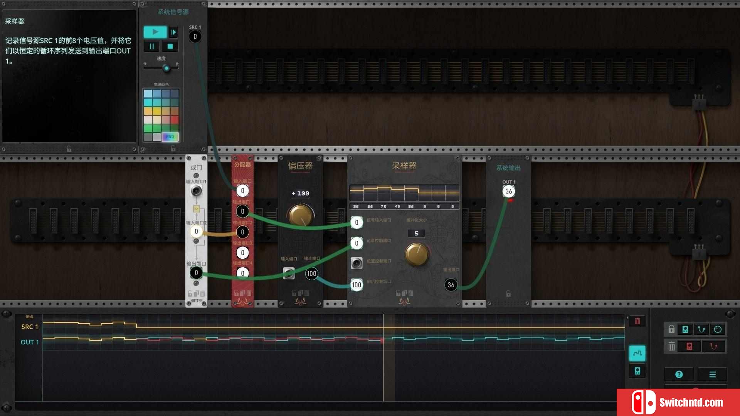This screenshot has height=416, width=740.
Task: Click the padlock icon in lock row
Action: [671, 329]
